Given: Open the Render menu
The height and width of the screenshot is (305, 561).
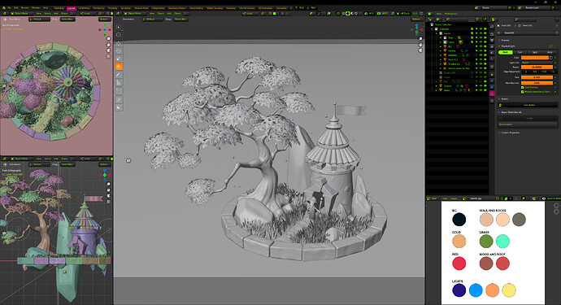Looking at the screenshot, I should [25, 7].
